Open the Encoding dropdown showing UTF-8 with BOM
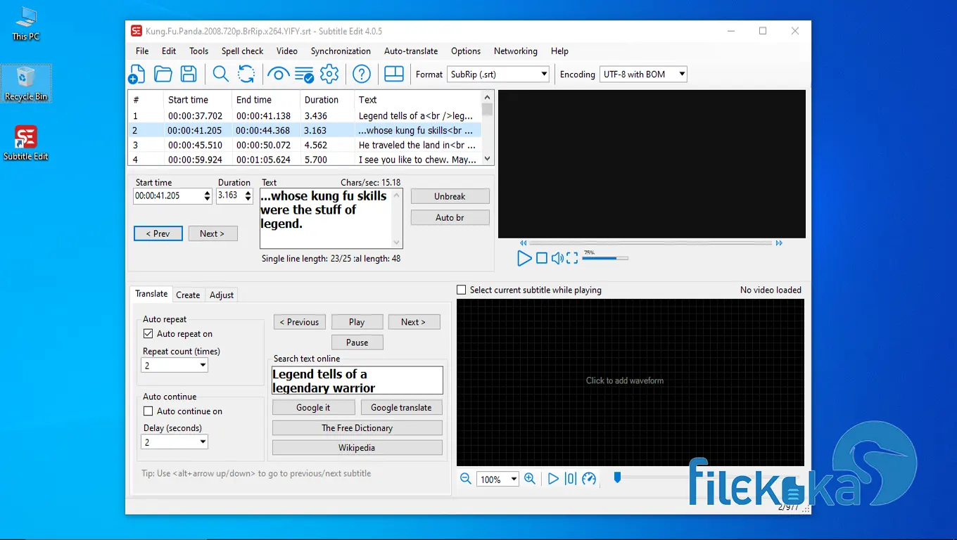This screenshot has height=540, width=957. (x=643, y=74)
